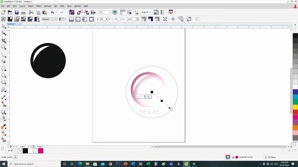Open the Bitmaps menu

(x=47, y=6)
